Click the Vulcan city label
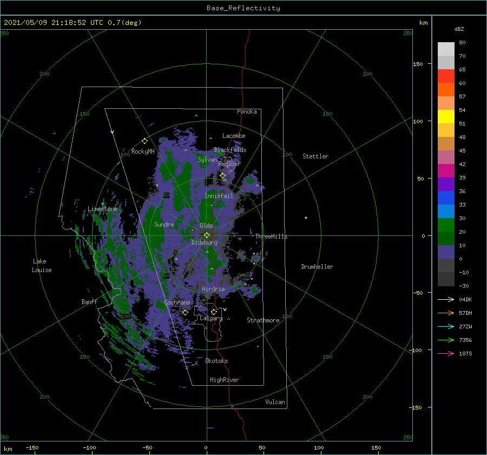This screenshot has width=487, height=455. (275, 402)
